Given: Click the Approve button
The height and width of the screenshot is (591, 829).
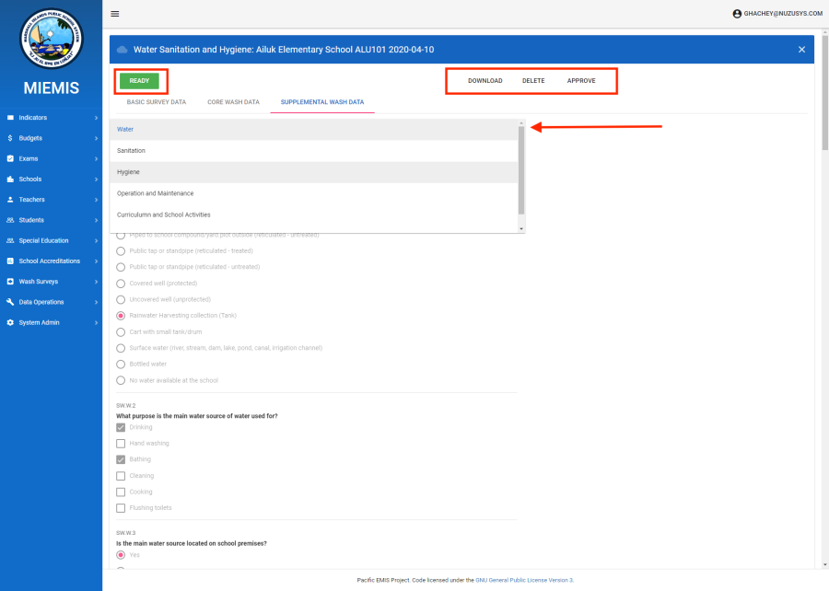Looking at the screenshot, I should point(580,81).
